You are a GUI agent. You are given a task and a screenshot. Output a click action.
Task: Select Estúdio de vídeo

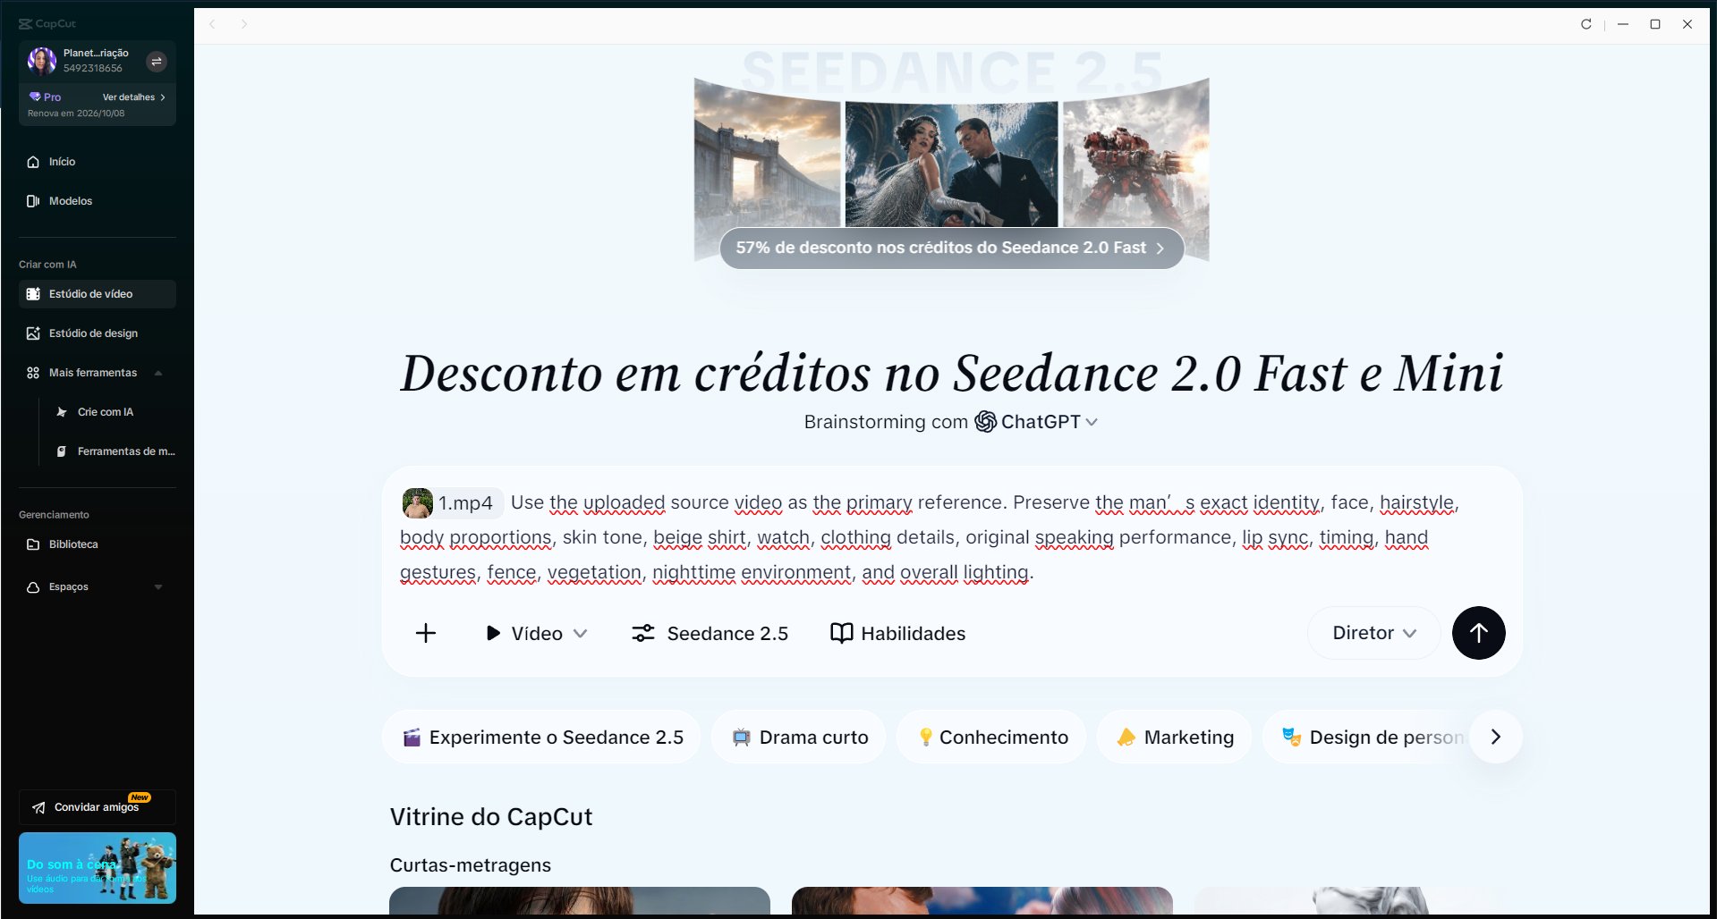point(97,294)
